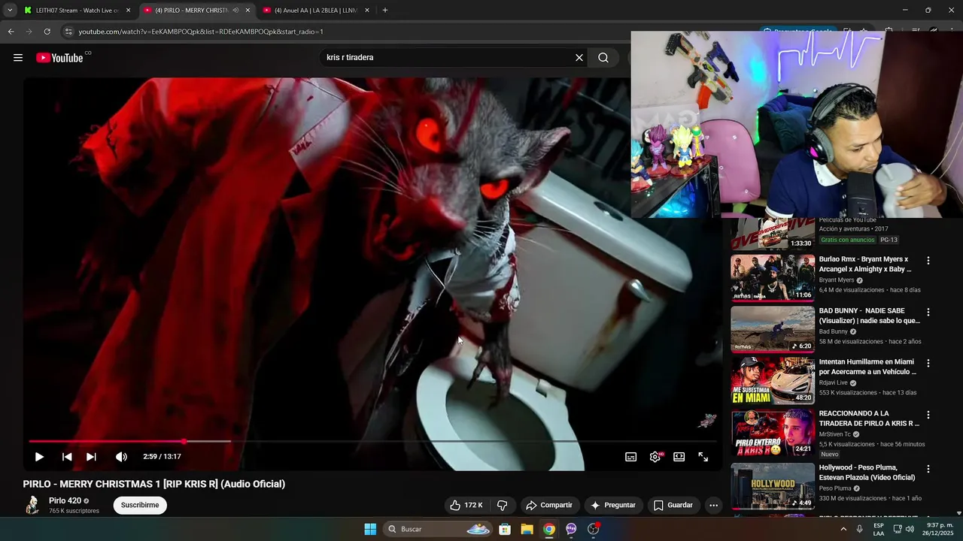Open 'Burlao Rmx - Bryant Myers x' title
This screenshot has height=541, width=963.
point(865,264)
